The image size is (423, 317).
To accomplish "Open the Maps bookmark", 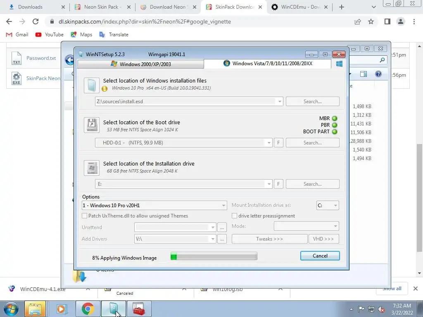I will [81, 35].
